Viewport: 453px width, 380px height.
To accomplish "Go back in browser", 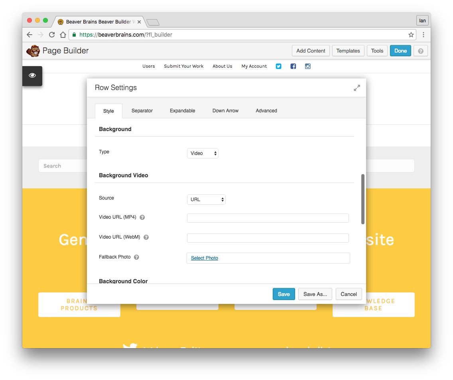I will pyautogui.click(x=30, y=35).
